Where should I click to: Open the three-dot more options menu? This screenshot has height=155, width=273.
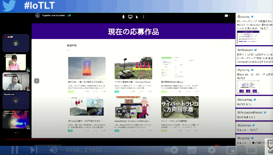[x=144, y=17]
